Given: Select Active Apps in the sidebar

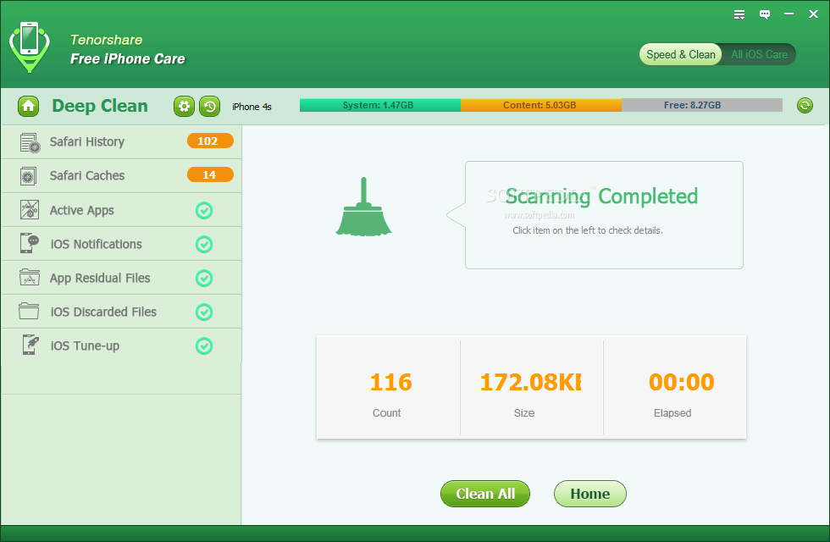Looking at the screenshot, I should coord(121,210).
